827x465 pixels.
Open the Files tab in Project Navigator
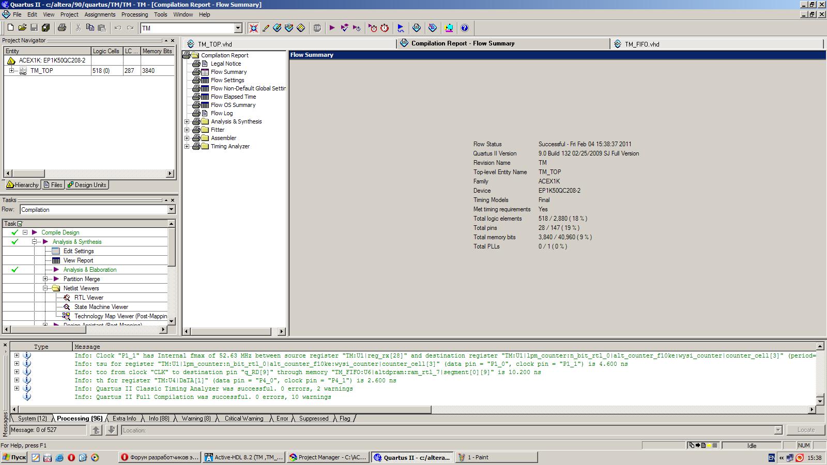coord(53,185)
